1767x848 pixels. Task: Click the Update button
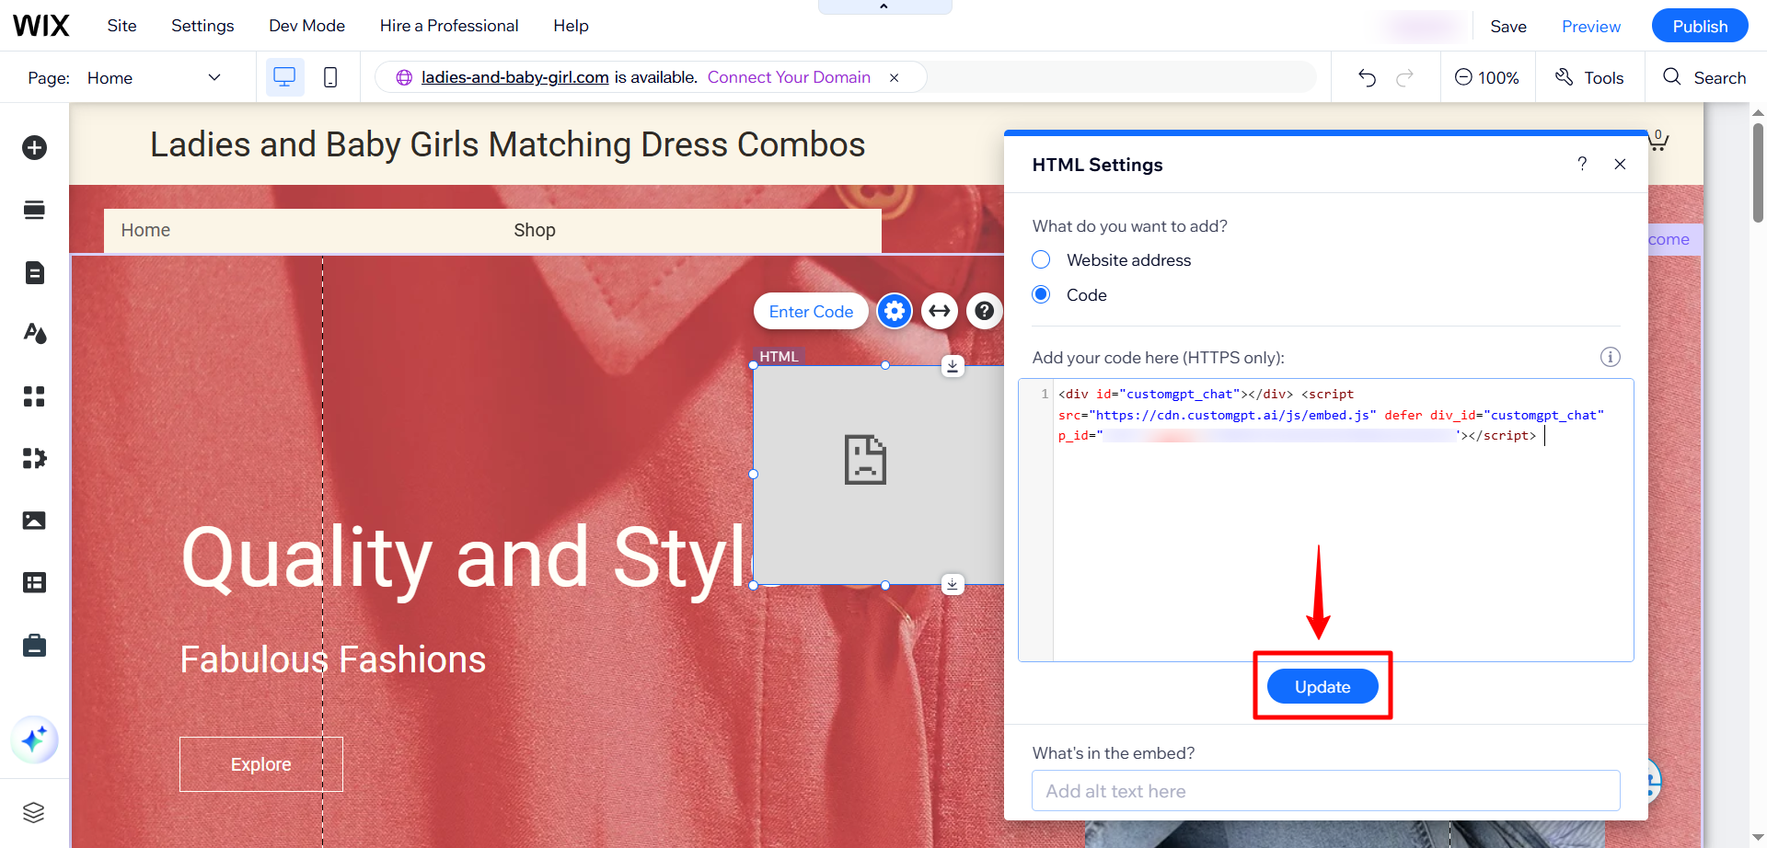pyautogui.click(x=1322, y=686)
